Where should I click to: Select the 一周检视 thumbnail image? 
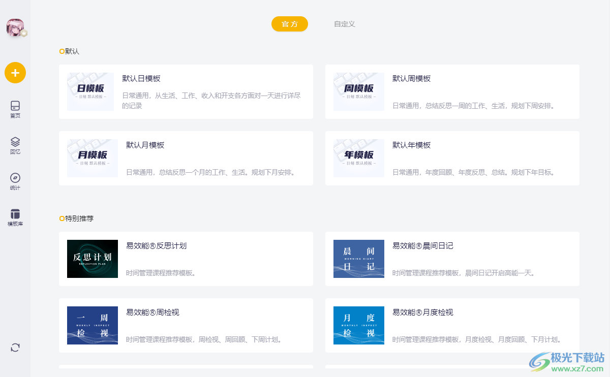pos(93,325)
